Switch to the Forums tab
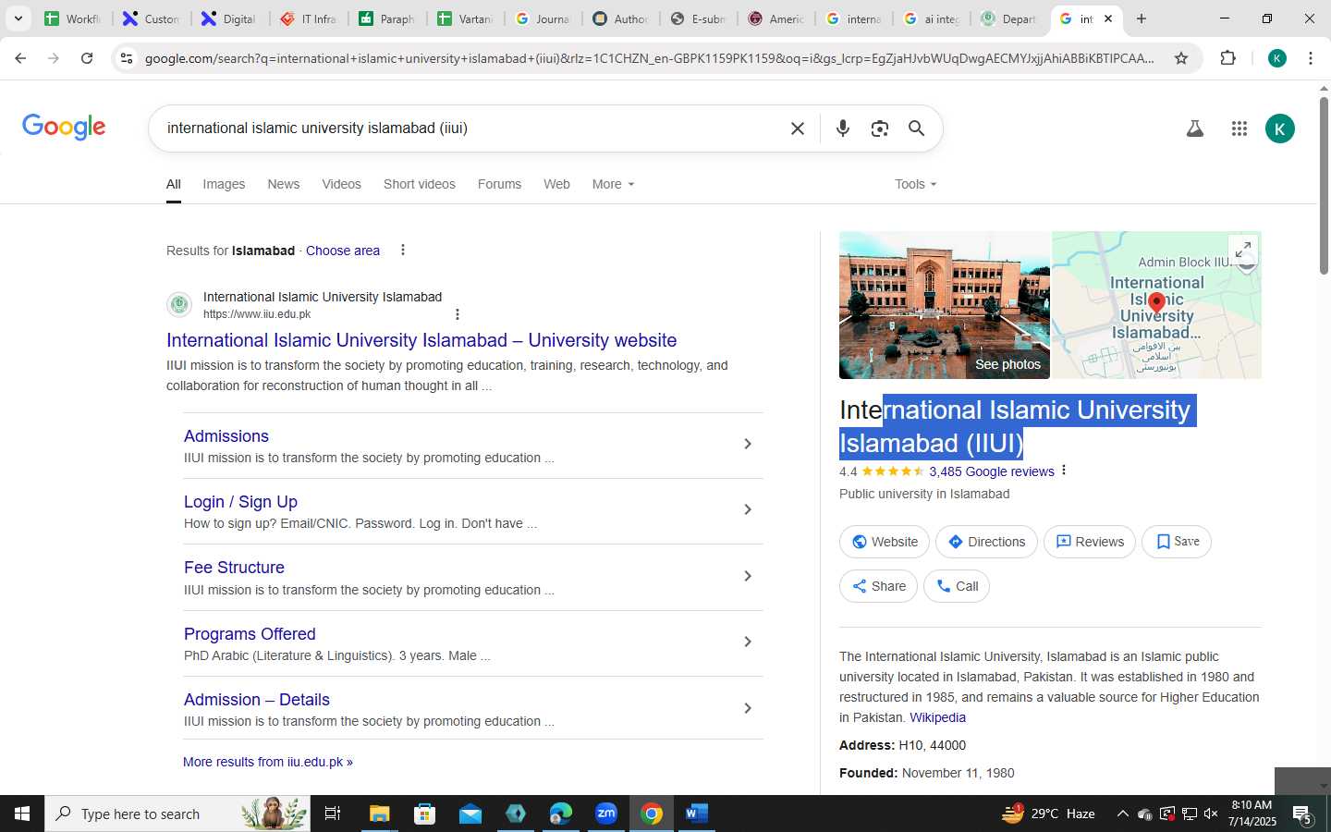This screenshot has height=832, width=1331. 499,184
